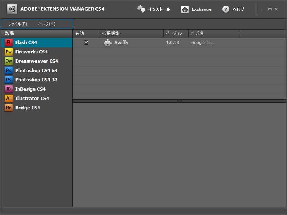Select the Photoshop CS4 64 Ps icon

coord(9,70)
